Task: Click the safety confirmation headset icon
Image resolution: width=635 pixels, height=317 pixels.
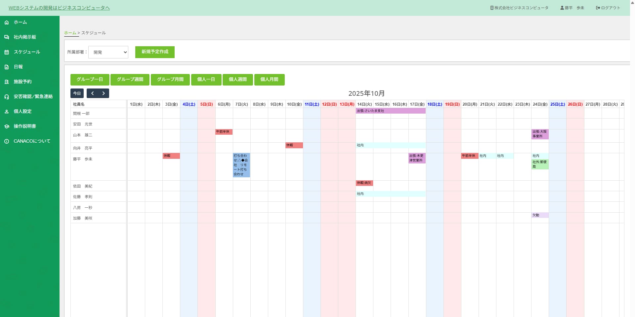Action: 7,97
